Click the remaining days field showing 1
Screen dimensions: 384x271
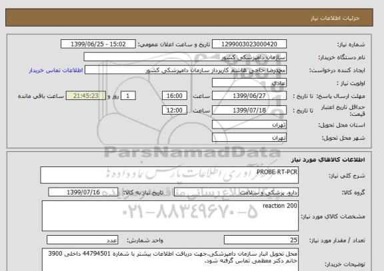tap(128, 96)
